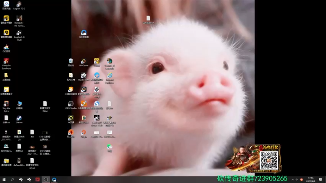This screenshot has height=183, width=326.
Task: Select the Nobody - The Turnaround shortcut
Action: click(19, 21)
